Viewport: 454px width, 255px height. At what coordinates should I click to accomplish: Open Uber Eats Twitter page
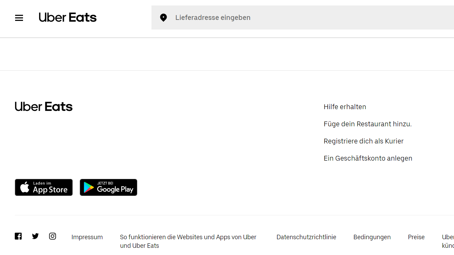coord(35,236)
